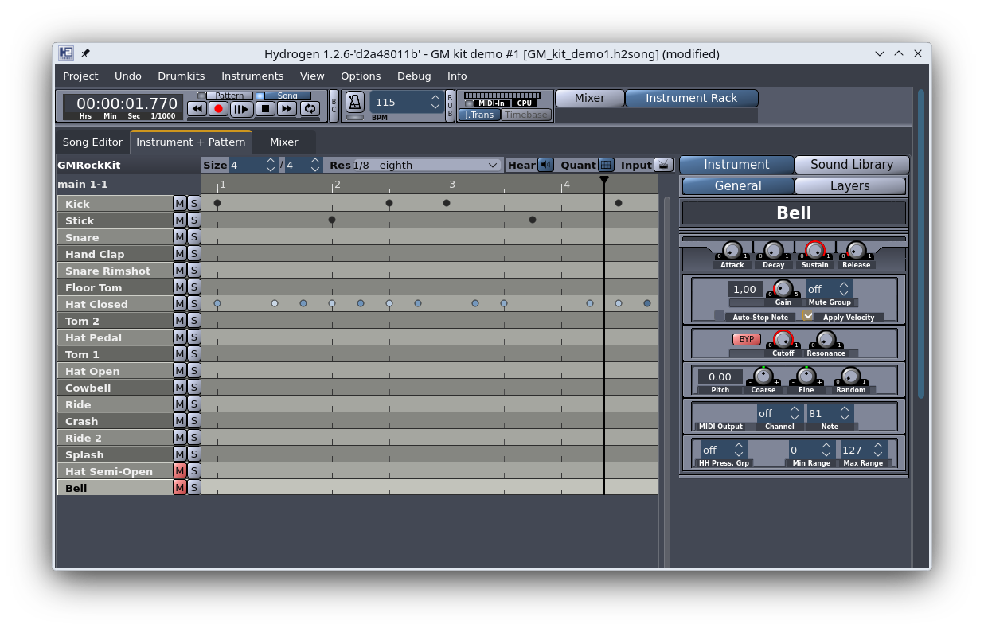Click the red record button
The height and width of the screenshot is (632, 984).
click(x=219, y=108)
